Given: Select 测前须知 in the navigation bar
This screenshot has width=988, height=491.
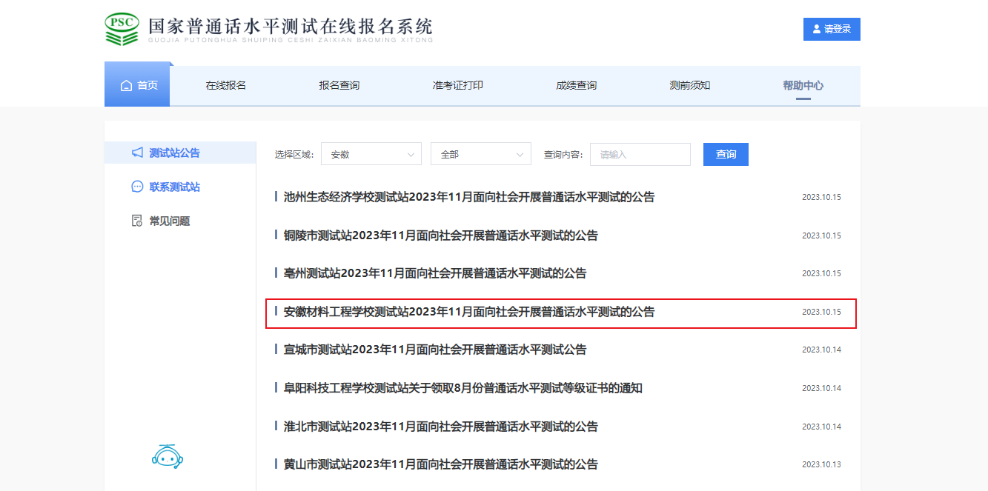Looking at the screenshot, I should tap(689, 85).
